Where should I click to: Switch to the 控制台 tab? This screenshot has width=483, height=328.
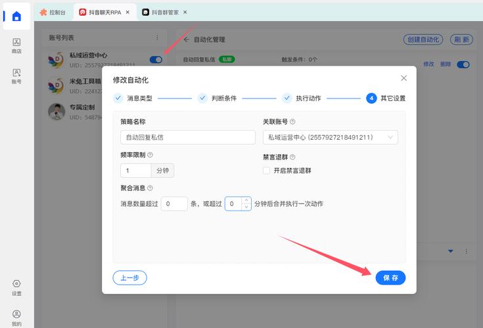(x=53, y=12)
